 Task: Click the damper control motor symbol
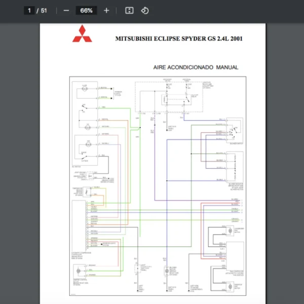pyautogui.click(x=79, y=270)
